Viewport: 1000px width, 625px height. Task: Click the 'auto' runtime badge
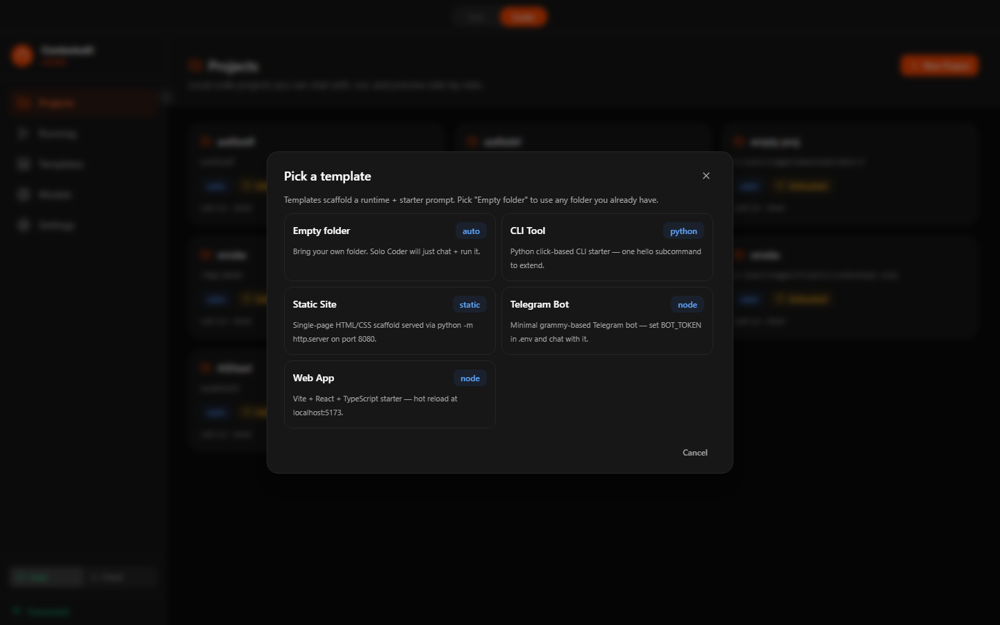[471, 231]
